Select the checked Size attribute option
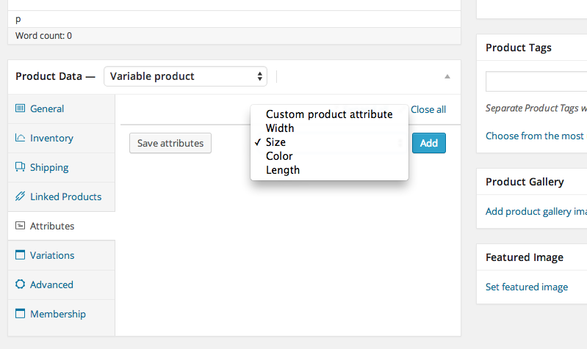 click(329, 142)
